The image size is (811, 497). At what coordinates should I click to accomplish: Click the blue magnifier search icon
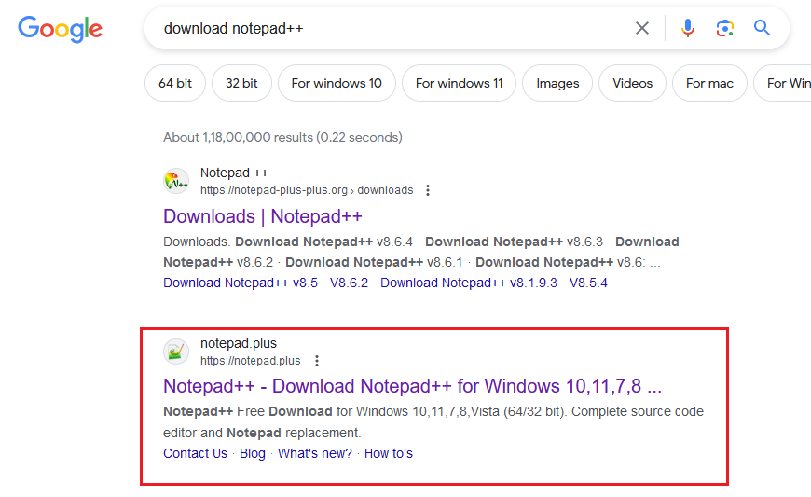pyautogui.click(x=763, y=29)
